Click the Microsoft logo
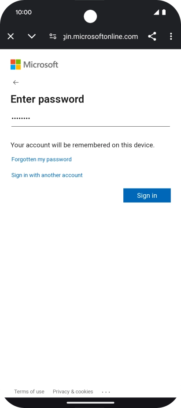Image resolution: width=181 pixels, height=408 pixels. click(x=34, y=64)
